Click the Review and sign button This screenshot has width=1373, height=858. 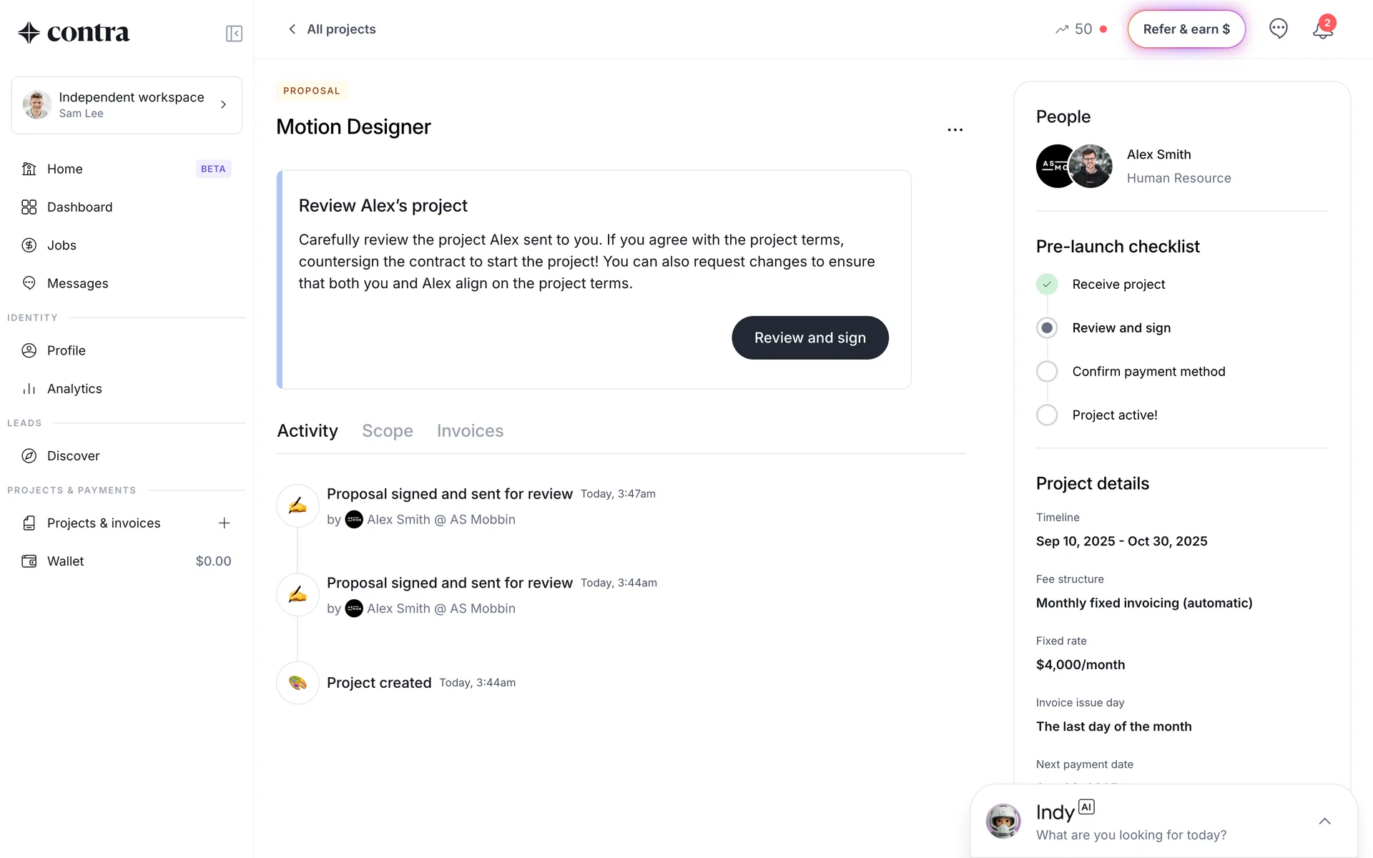pyautogui.click(x=809, y=338)
